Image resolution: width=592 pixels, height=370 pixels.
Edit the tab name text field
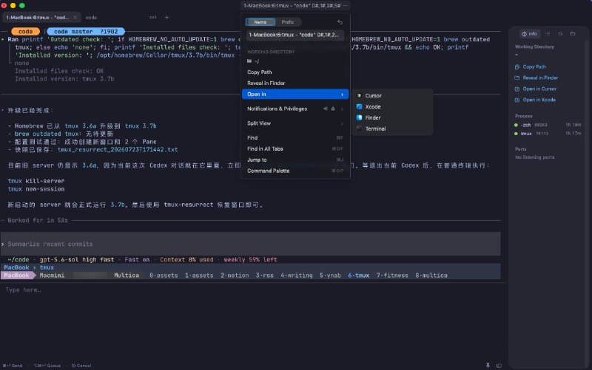(x=295, y=35)
